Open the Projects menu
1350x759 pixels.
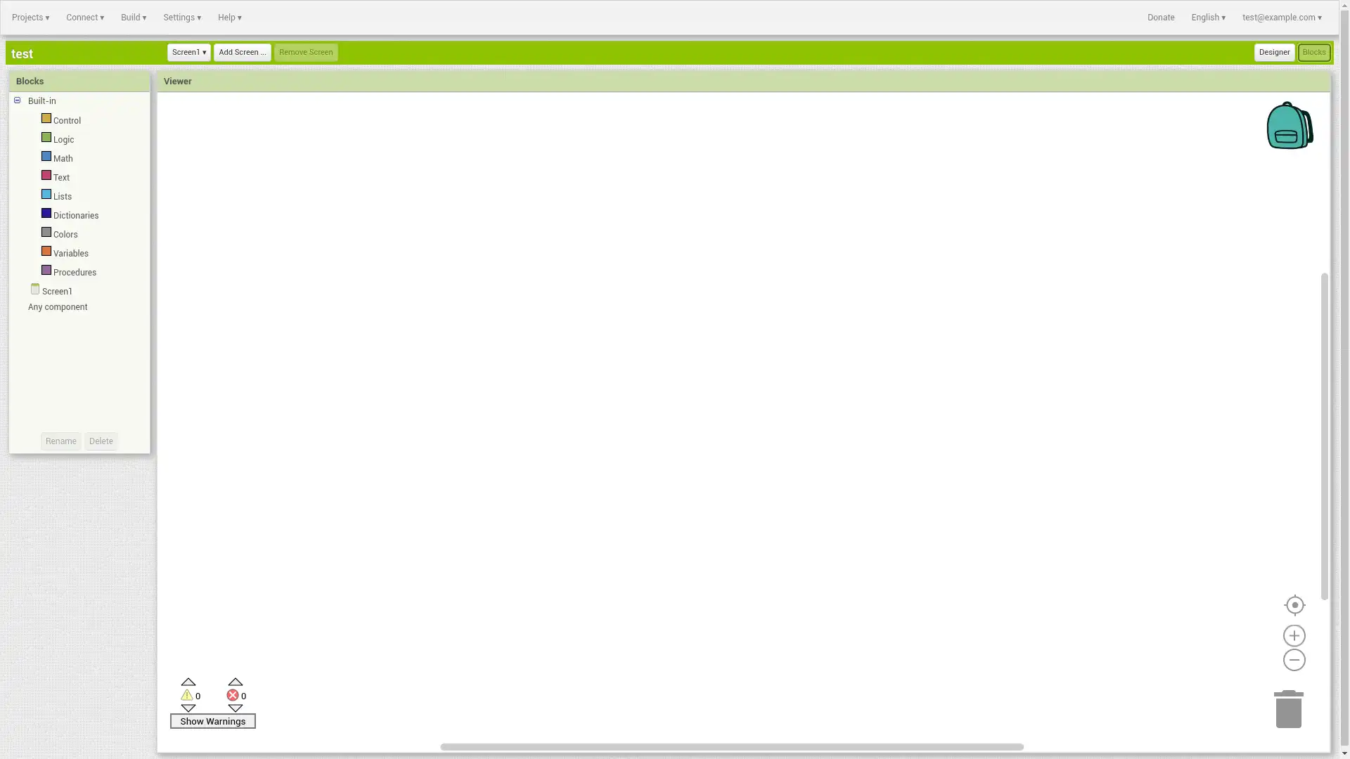point(31,17)
